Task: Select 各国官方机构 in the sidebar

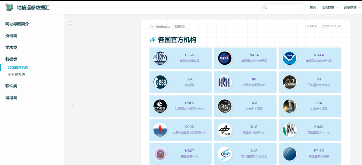Action: 18,67
